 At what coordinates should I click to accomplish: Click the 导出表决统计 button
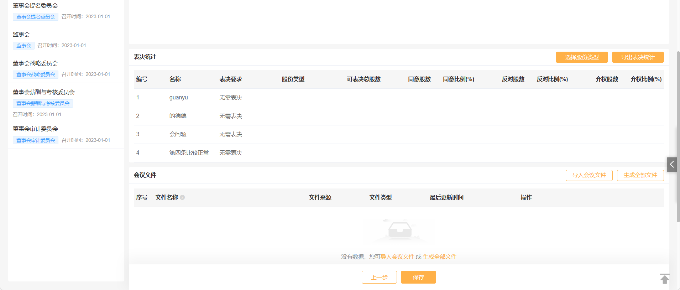[638, 57]
